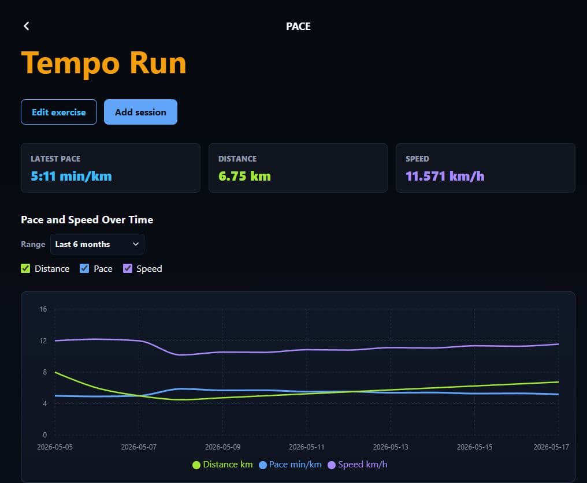587x483 pixels.
Task: Select the Latest Pace card showing 5:11 min/km
Action: [110, 168]
